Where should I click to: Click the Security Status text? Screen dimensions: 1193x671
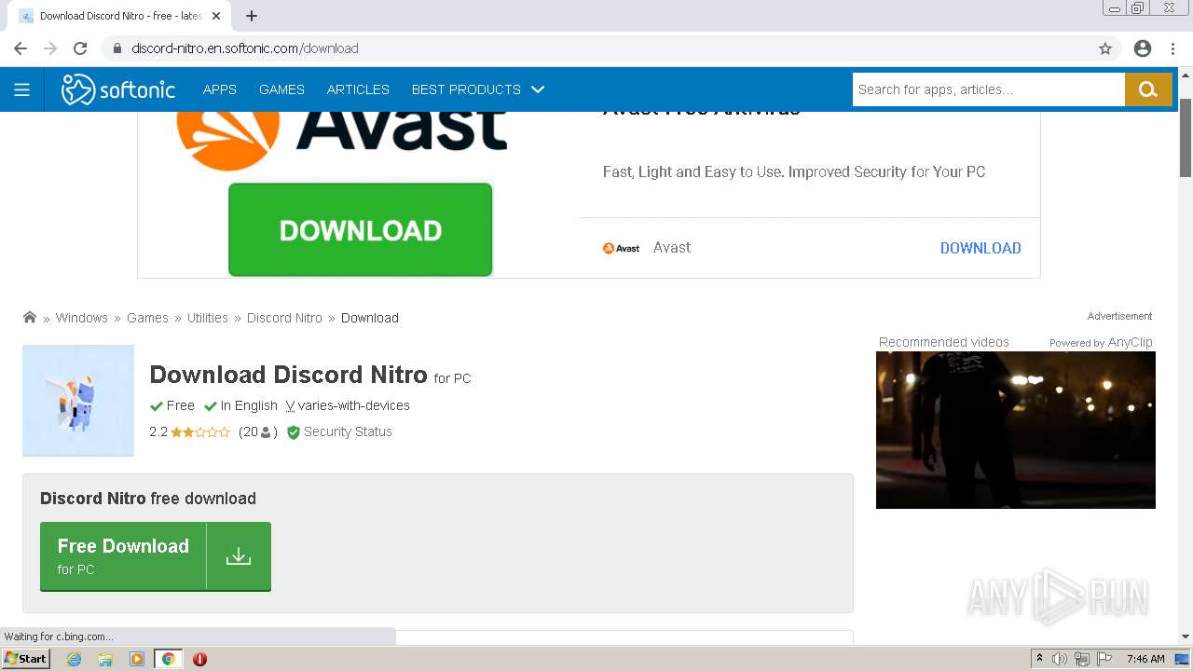click(x=348, y=432)
